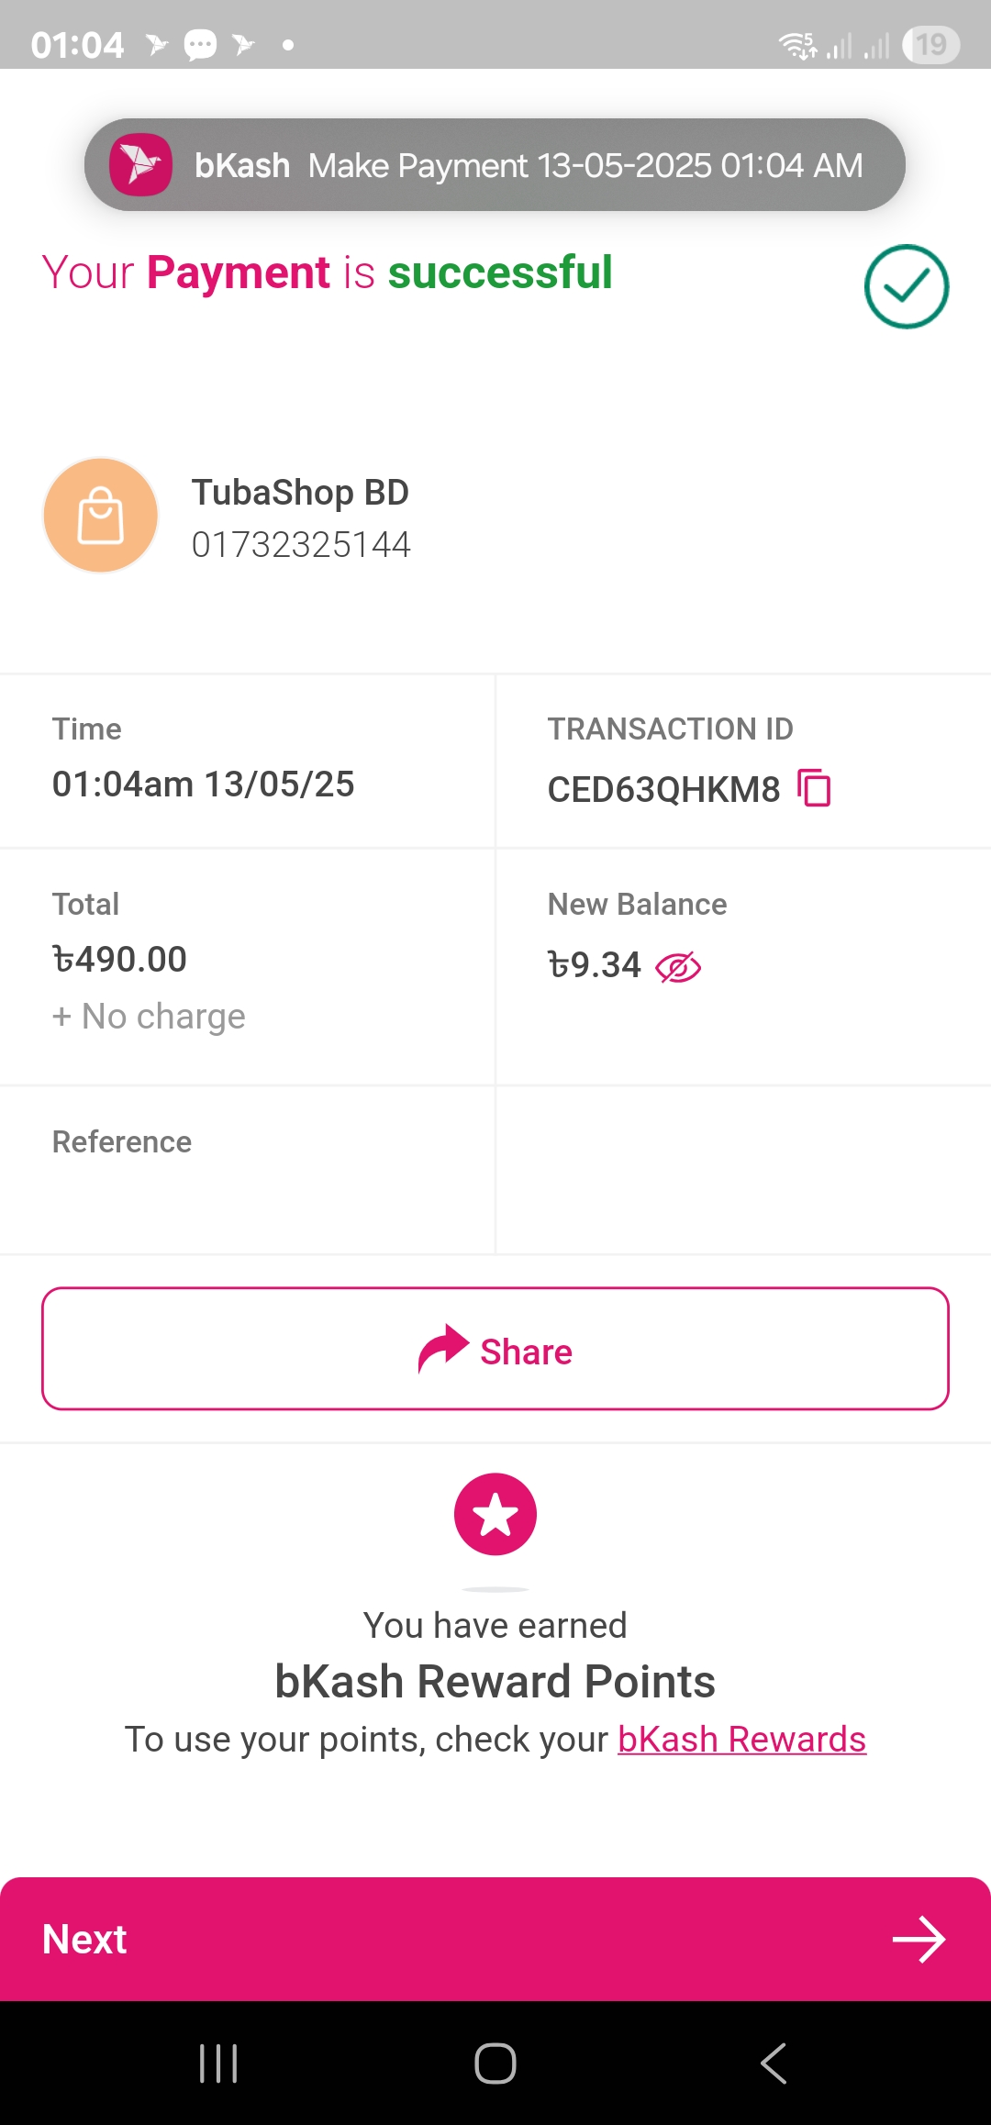991x2125 pixels.
Task: Tap the green success checkmark icon
Action: click(906, 286)
